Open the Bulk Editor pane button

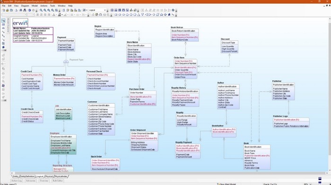click(58, 181)
